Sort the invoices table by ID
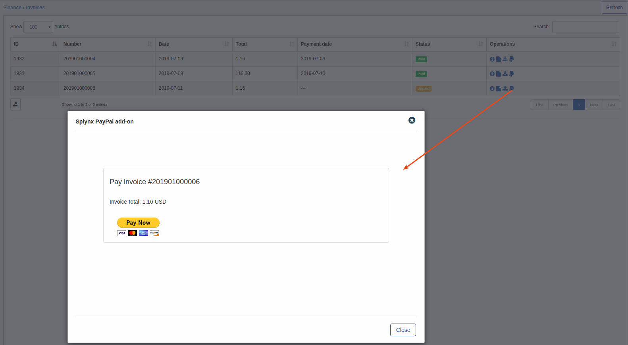The height and width of the screenshot is (345, 628). pos(35,44)
